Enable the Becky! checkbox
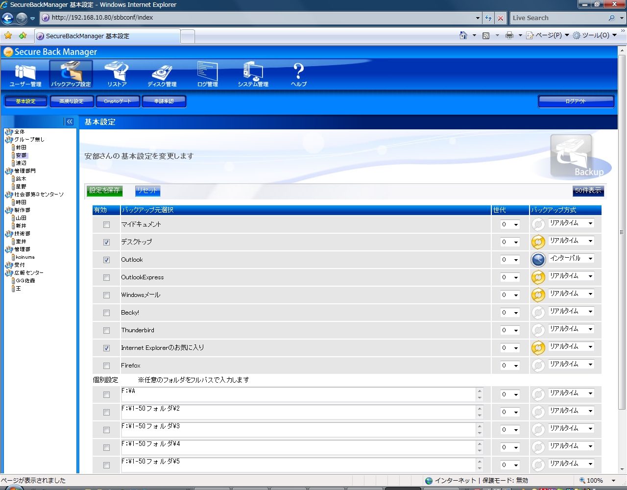 (x=106, y=313)
